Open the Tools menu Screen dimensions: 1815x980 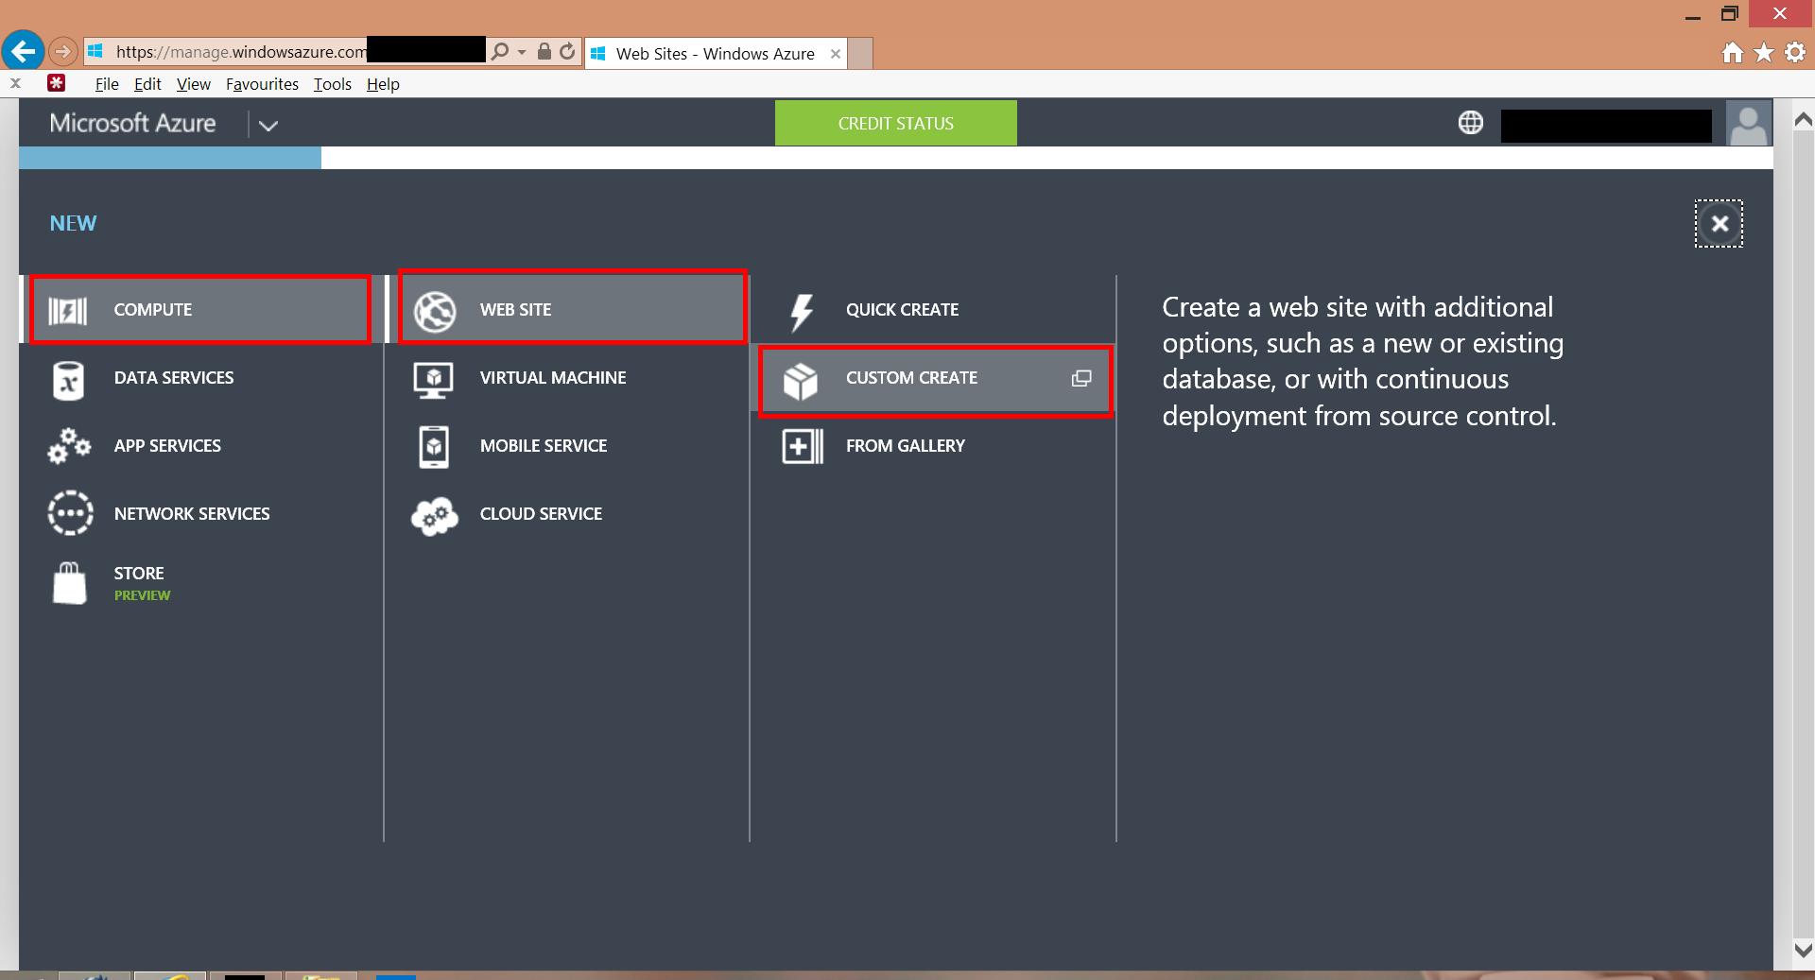click(x=332, y=84)
